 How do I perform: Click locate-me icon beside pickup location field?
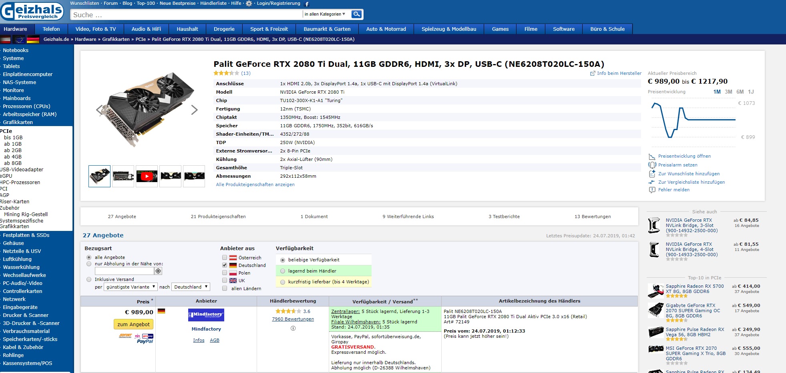click(x=158, y=271)
